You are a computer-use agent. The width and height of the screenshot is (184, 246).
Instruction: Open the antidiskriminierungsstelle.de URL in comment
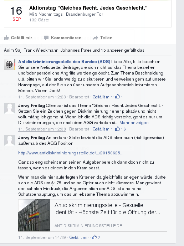[71, 153]
